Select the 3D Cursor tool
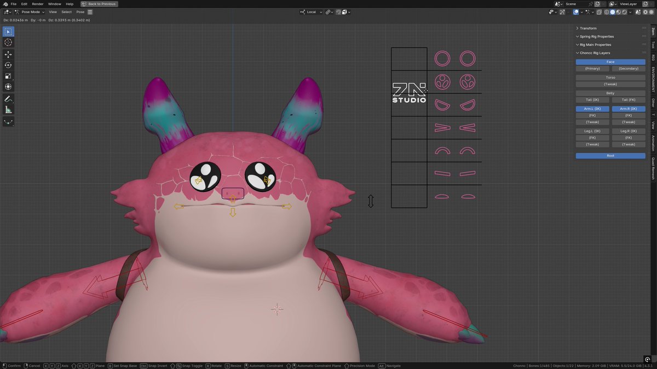 8,43
